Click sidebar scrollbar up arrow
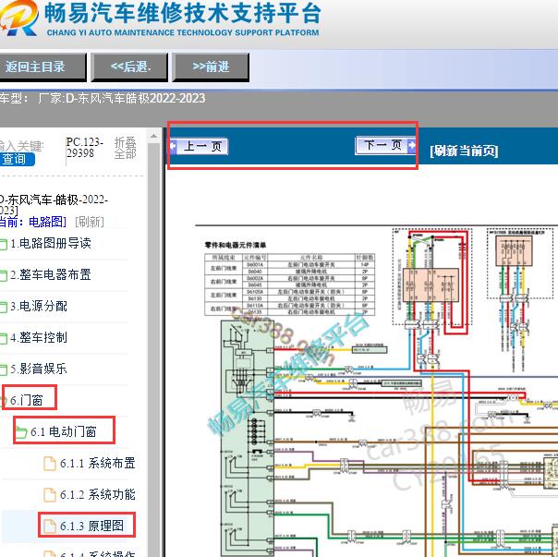The height and width of the screenshot is (557, 558). (153, 136)
